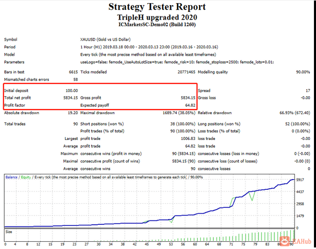This screenshot has height=249, width=316.
Task: Click the "Relative drawdown" label
Action: pos(215,113)
